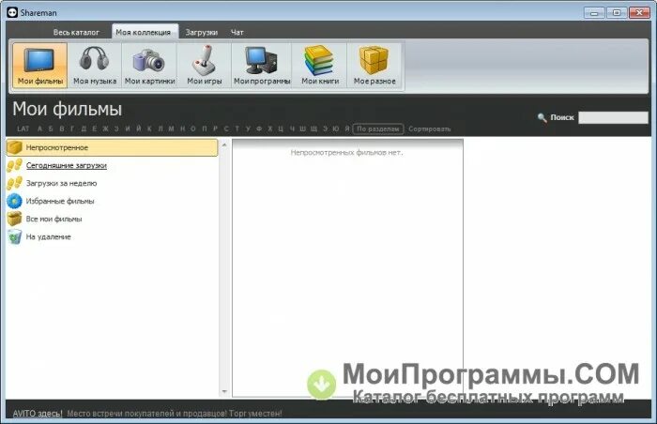This screenshot has height=424, width=657.
Task: Filter films by letter Ж
Action: [105, 129]
